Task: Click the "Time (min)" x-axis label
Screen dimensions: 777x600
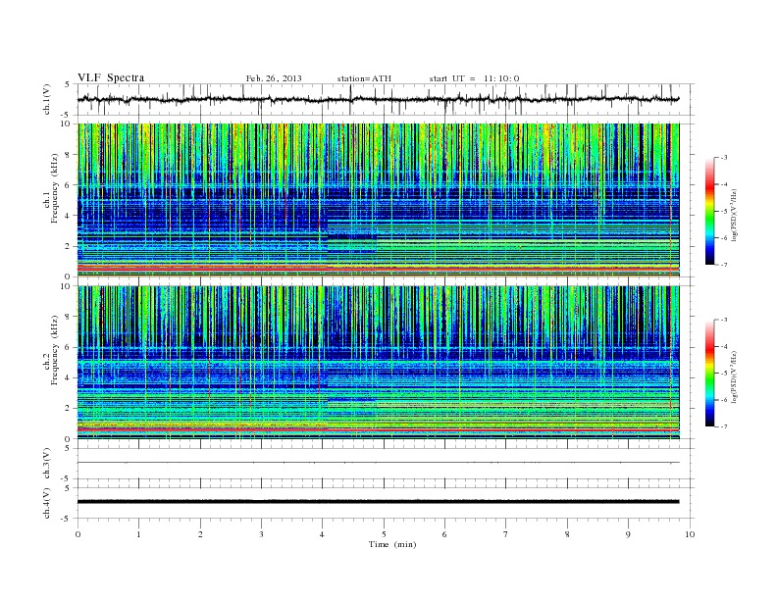Action: coord(392,544)
